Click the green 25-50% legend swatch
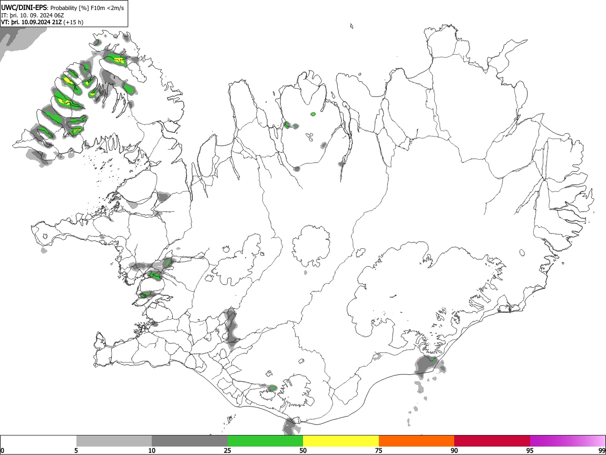 click(x=265, y=441)
